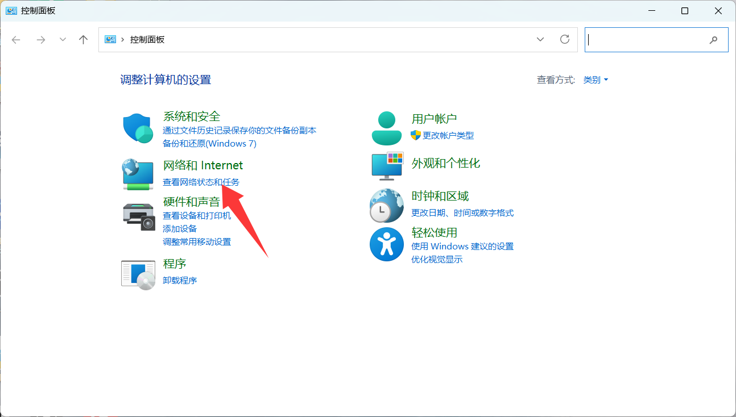This screenshot has height=417, width=736.
Task: Expand the address bar history chevron
Action: pos(540,39)
